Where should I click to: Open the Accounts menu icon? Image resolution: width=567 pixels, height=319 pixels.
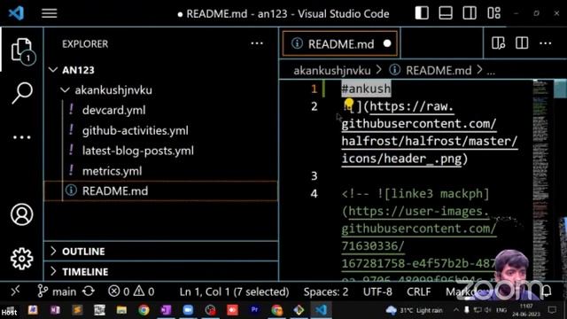pyautogui.click(x=21, y=214)
